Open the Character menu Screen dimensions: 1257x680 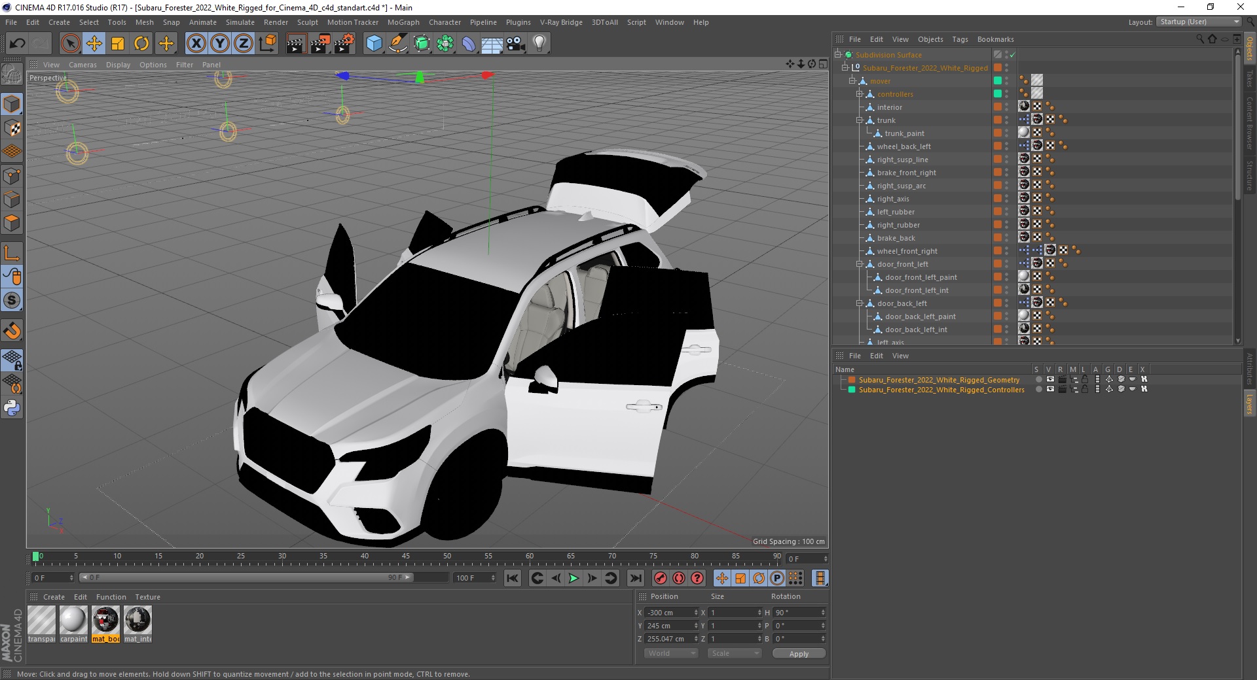click(445, 22)
